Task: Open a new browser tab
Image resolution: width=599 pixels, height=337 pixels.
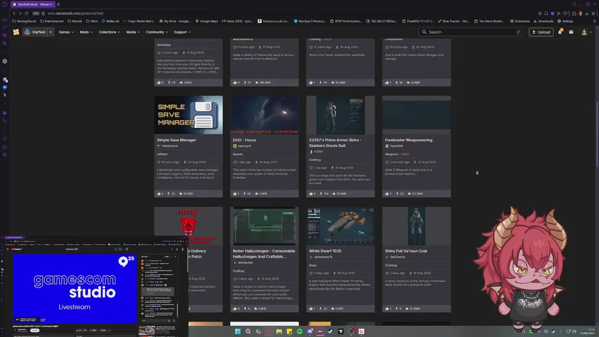Action: click(x=58, y=4)
